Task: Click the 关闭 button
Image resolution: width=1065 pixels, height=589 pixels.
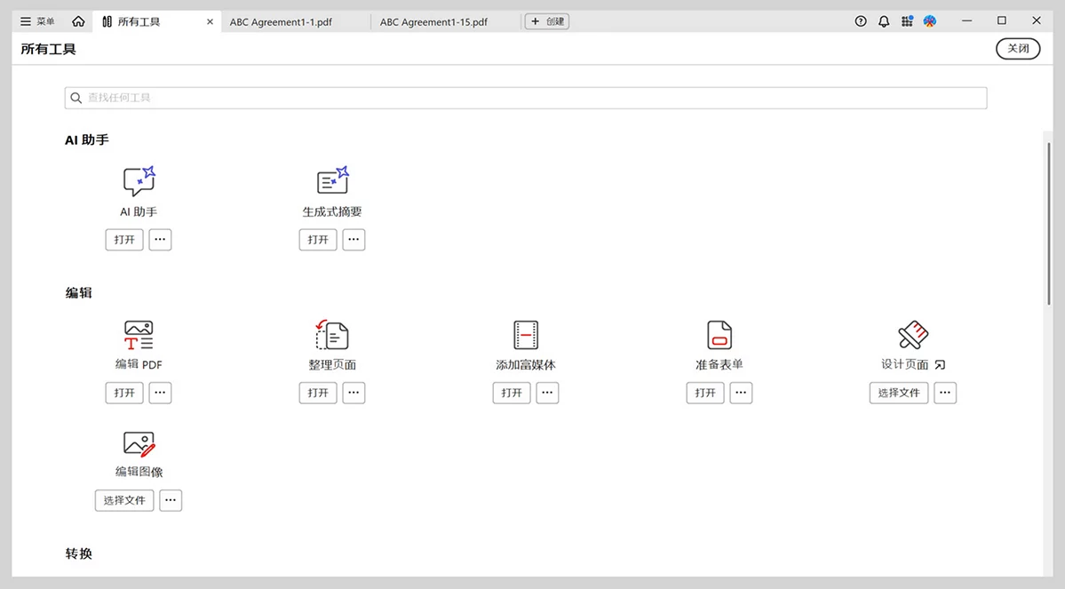Action: (1017, 48)
